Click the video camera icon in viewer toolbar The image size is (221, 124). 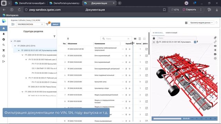tap(215, 54)
